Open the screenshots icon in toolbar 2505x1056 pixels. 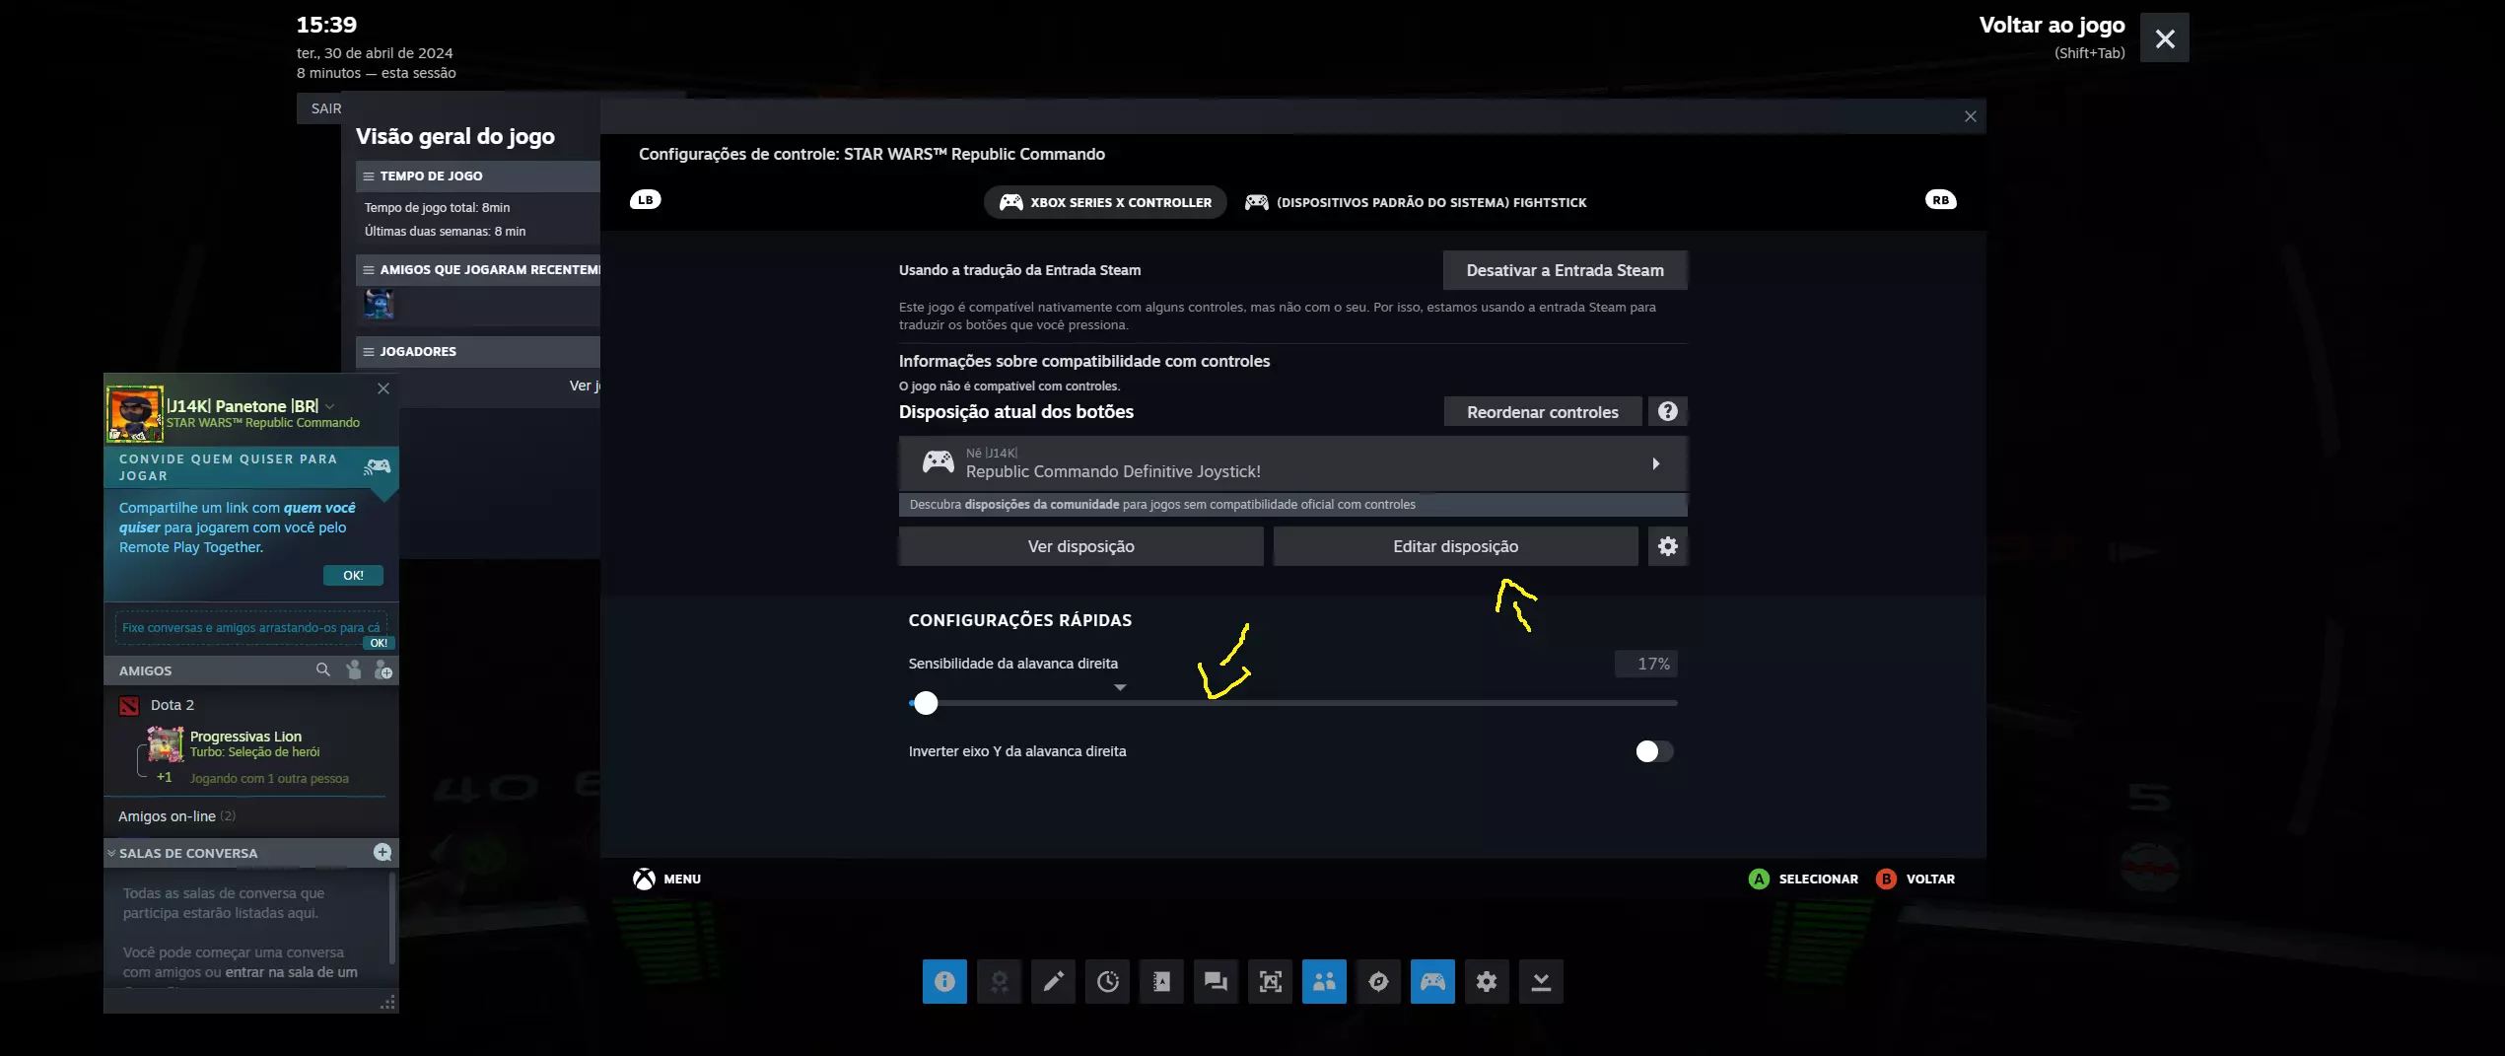click(1270, 981)
